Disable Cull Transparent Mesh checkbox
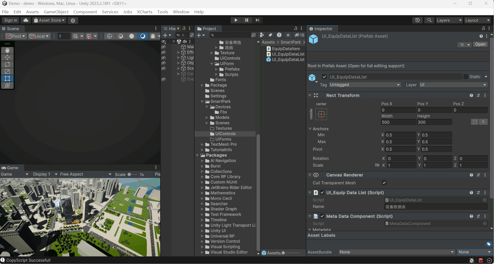494x264 pixels. tap(384, 183)
